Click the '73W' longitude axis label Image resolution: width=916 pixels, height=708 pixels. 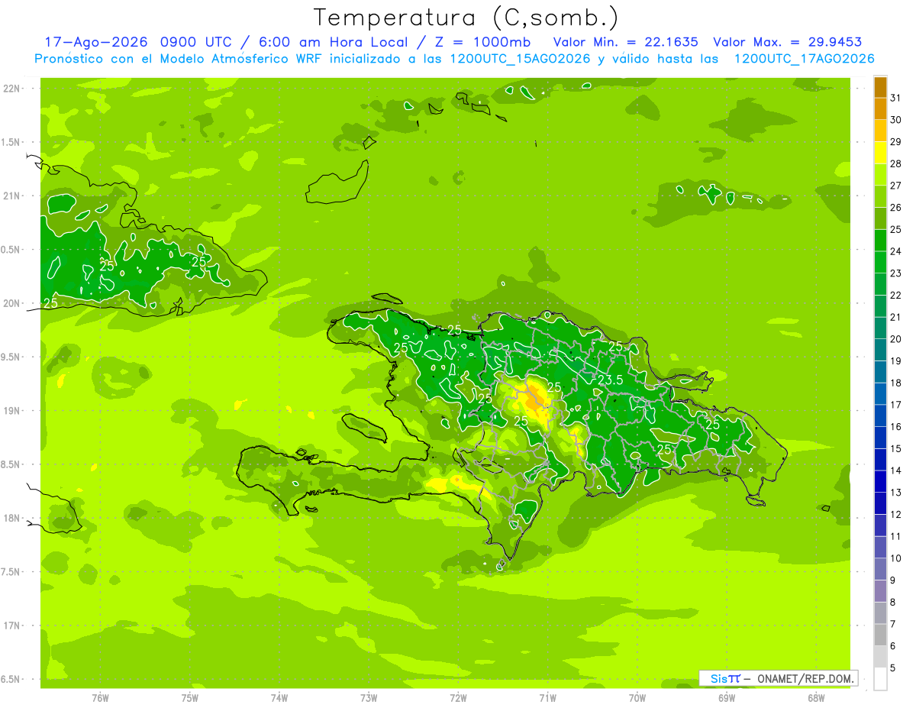click(x=369, y=697)
